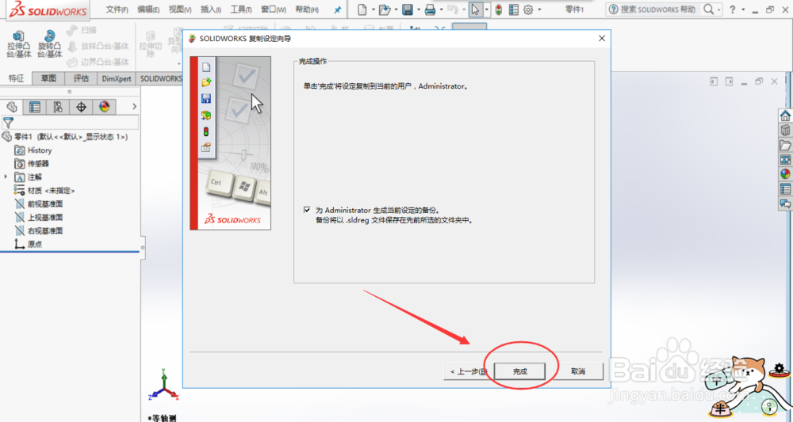Click the Select cursor tool icon
793x422 pixels.
(x=475, y=10)
